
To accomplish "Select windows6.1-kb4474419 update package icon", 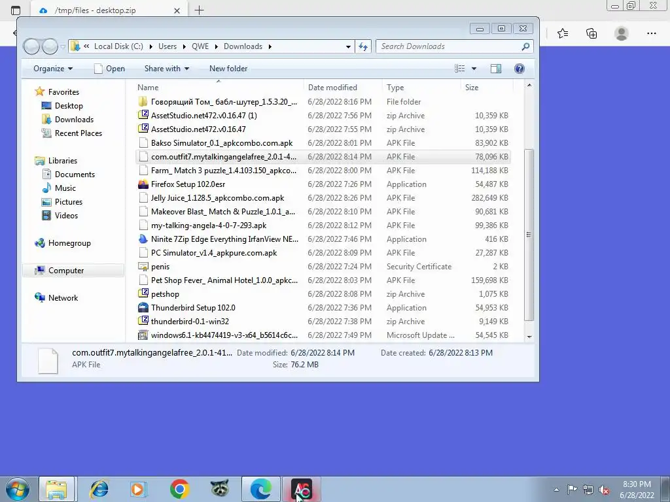I will coord(143,335).
